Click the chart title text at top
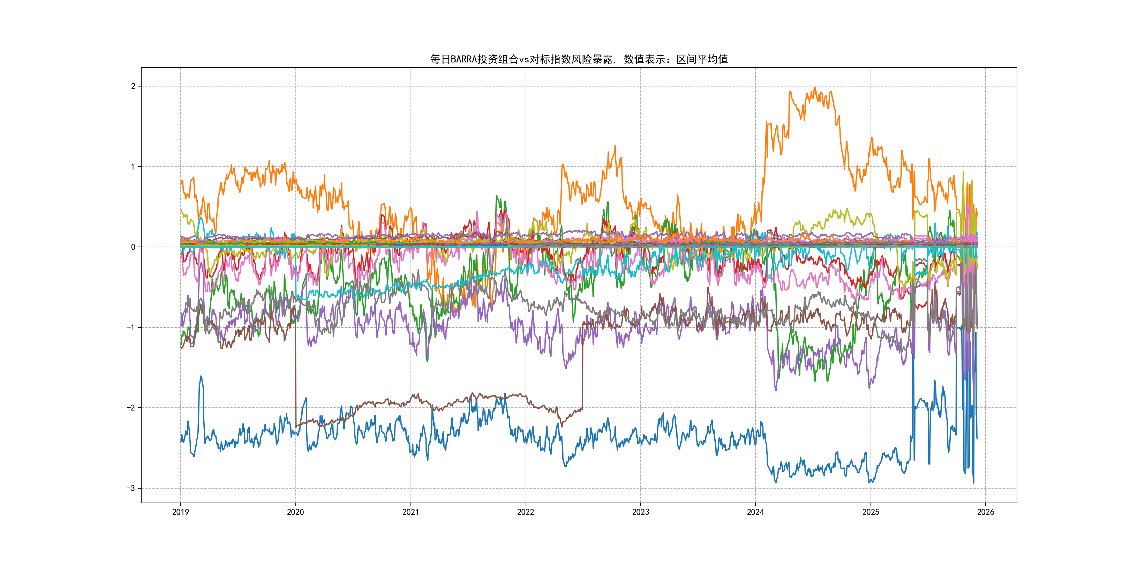Screen dimensions: 1130x565 [x=579, y=59]
